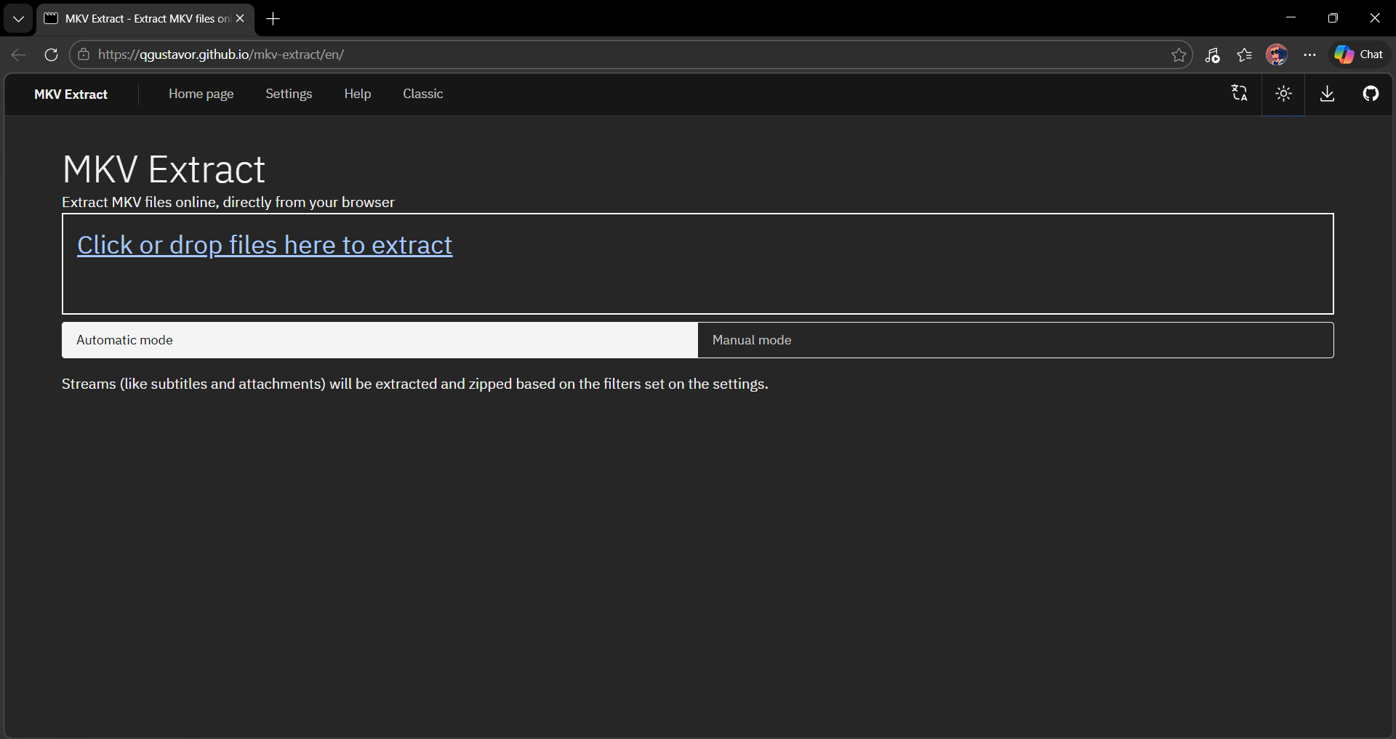This screenshot has height=739, width=1396.
Task: Bookmark page with the star icon
Action: pyautogui.click(x=1179, y=54)
